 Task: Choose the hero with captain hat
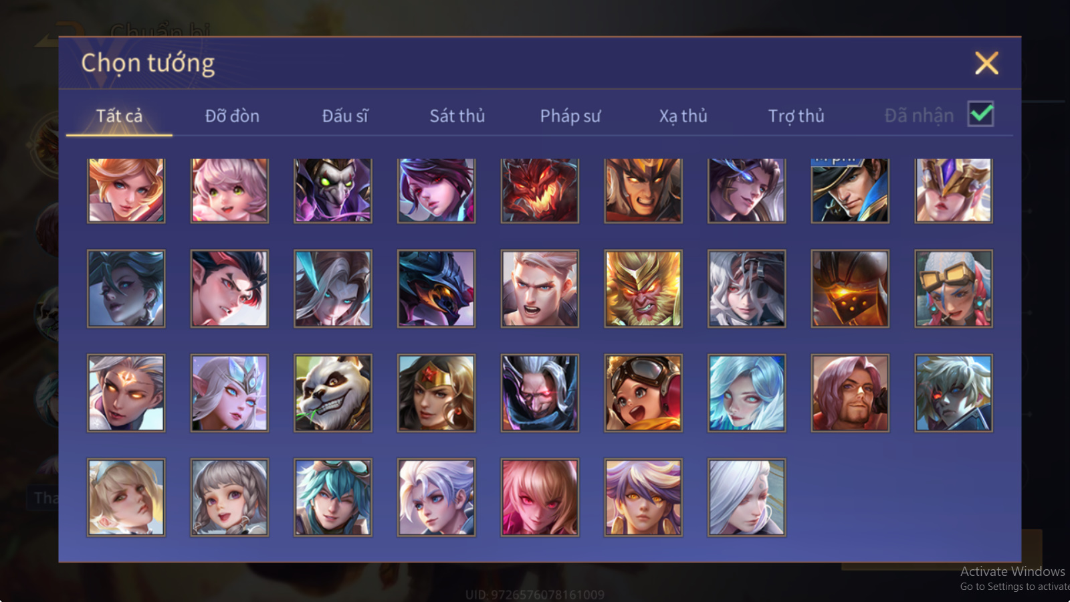pos(850,190)
